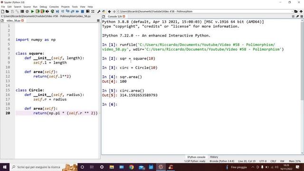Open the Projects menu
The width and height of the screenshot is (304, 171).
[x=66, y=7]
